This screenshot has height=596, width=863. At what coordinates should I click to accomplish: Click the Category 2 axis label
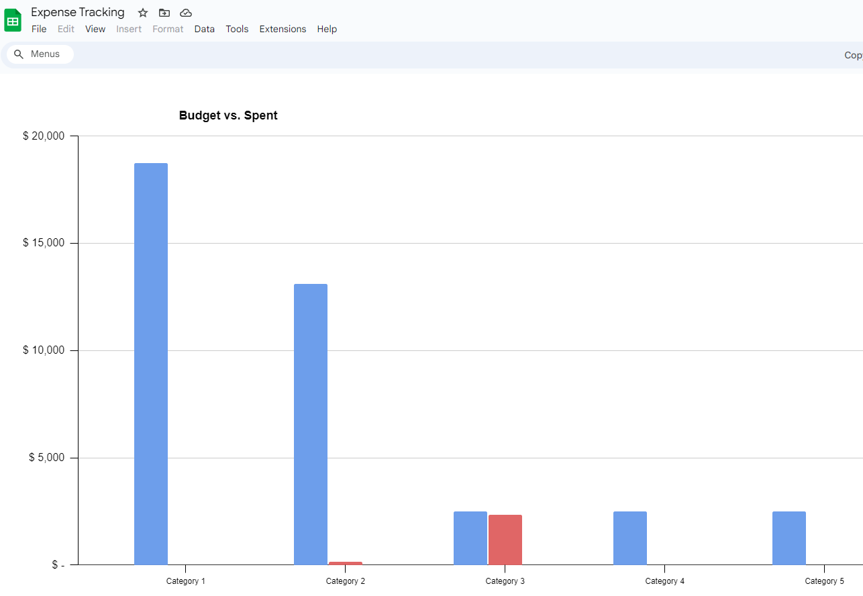(346, 581)
